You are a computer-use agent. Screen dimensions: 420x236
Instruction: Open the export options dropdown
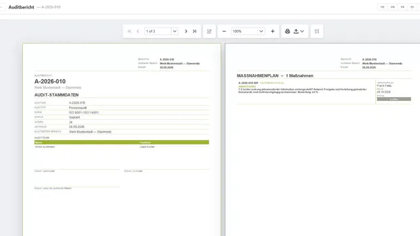pos(299,31)
